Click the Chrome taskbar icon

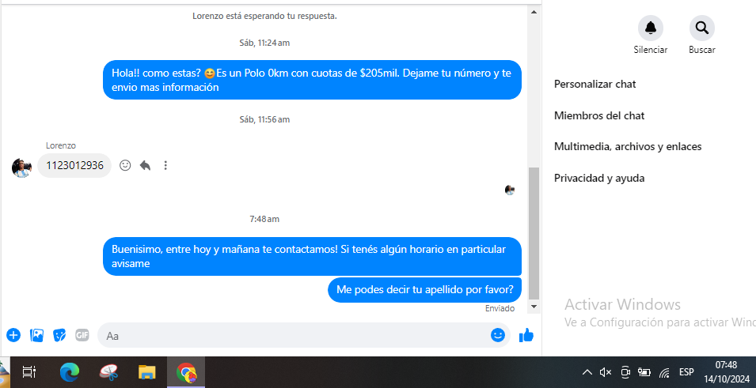click(186, 372)
